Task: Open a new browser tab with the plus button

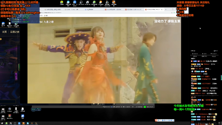Action: [x=166, y=9]
